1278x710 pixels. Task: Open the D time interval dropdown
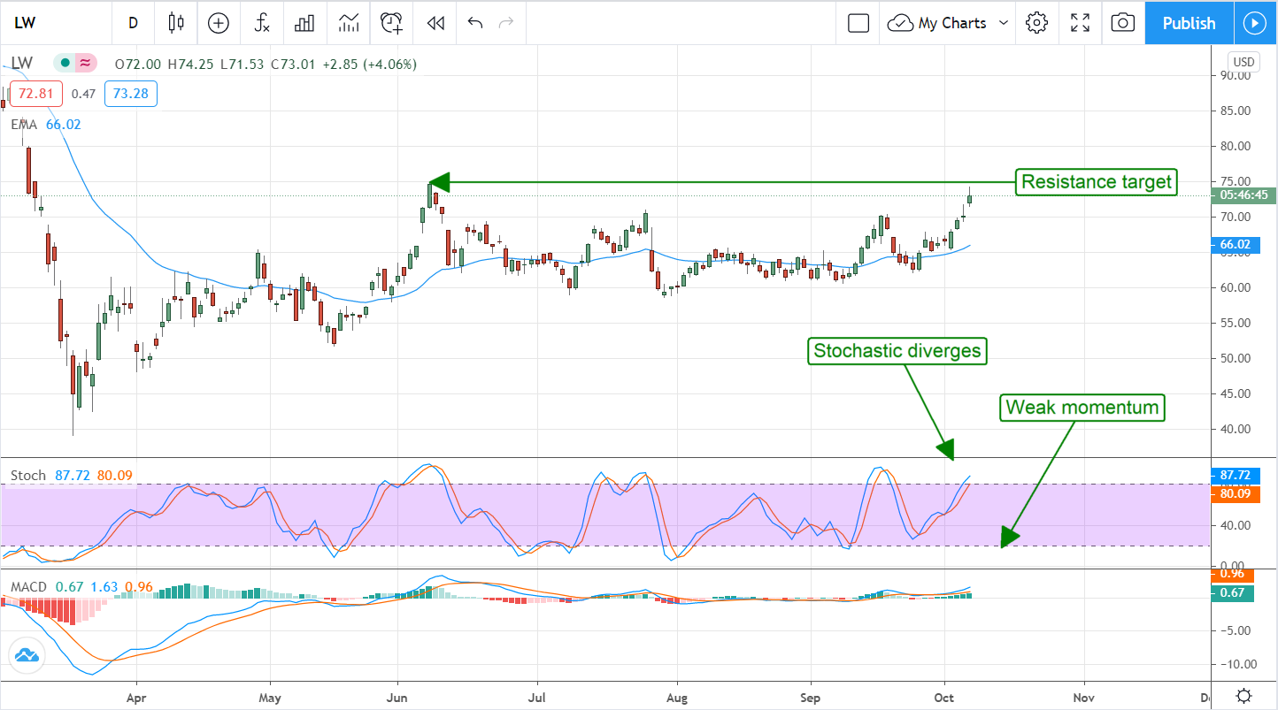point(133,23)
